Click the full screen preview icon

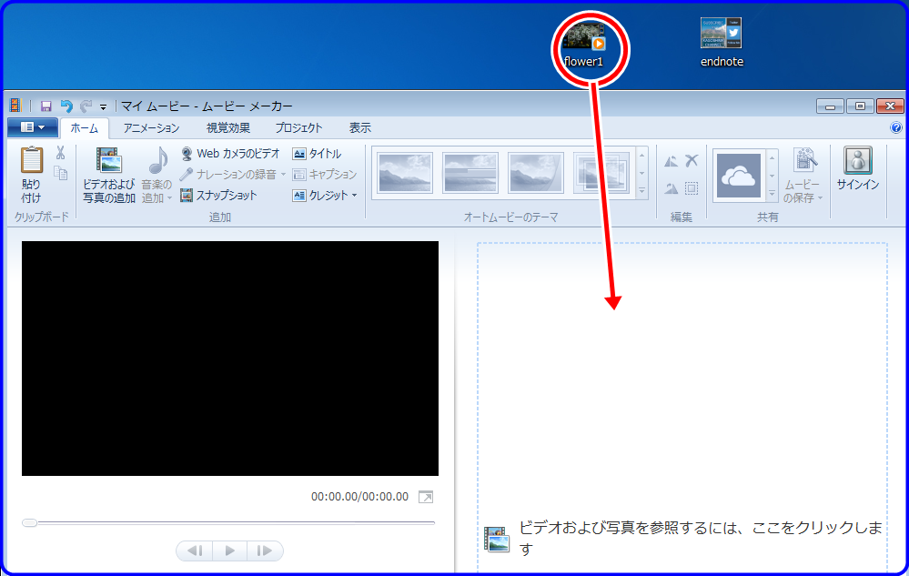(426, 497)
